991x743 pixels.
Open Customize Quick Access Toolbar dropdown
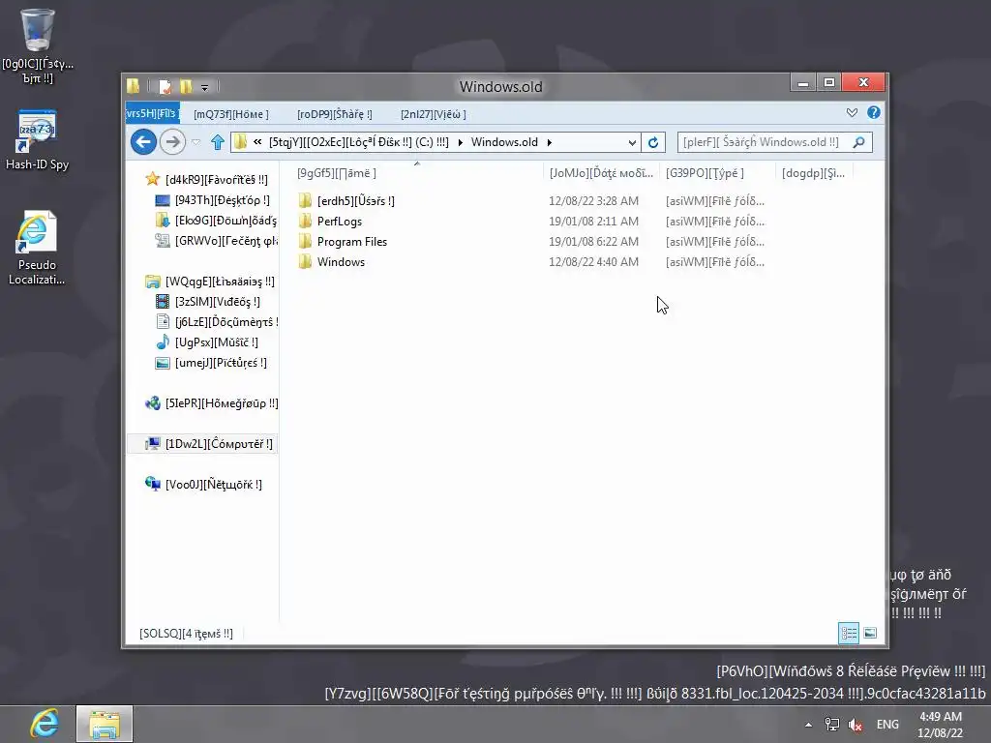[205, 87]
